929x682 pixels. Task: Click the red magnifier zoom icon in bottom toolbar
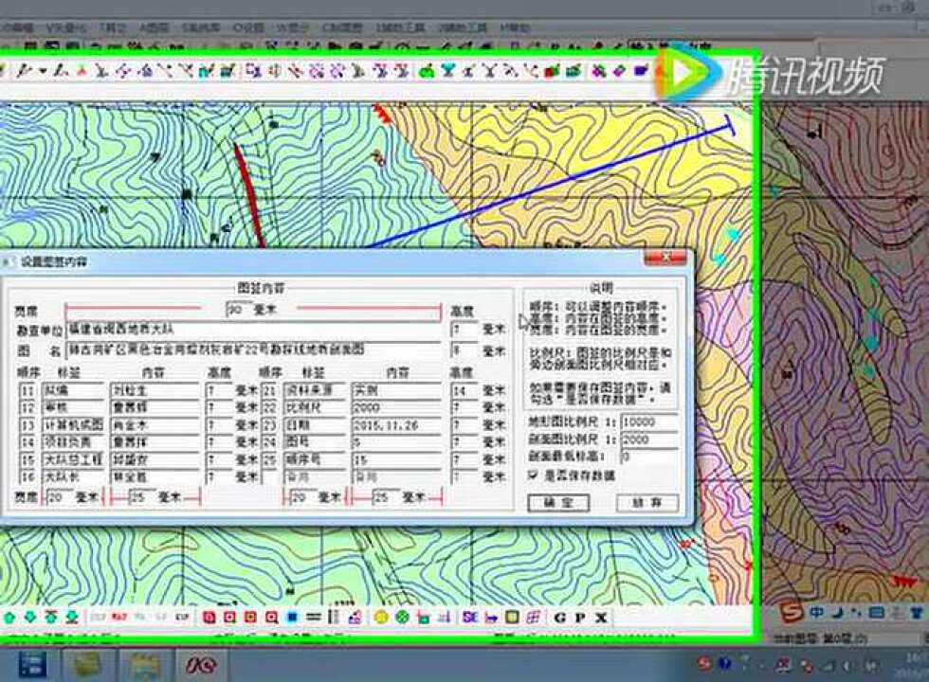click(271, 618)
